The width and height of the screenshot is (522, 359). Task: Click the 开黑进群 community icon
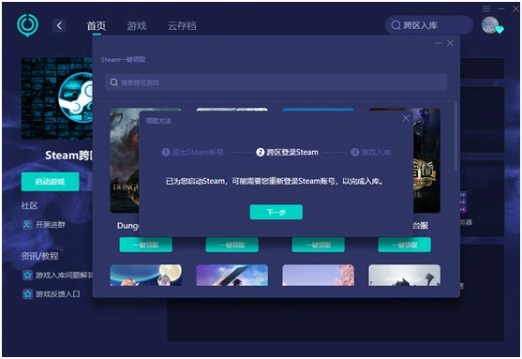pos(27,224)
